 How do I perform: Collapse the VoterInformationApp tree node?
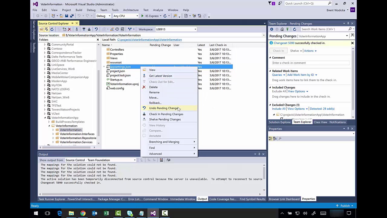[x=45, y=117]
